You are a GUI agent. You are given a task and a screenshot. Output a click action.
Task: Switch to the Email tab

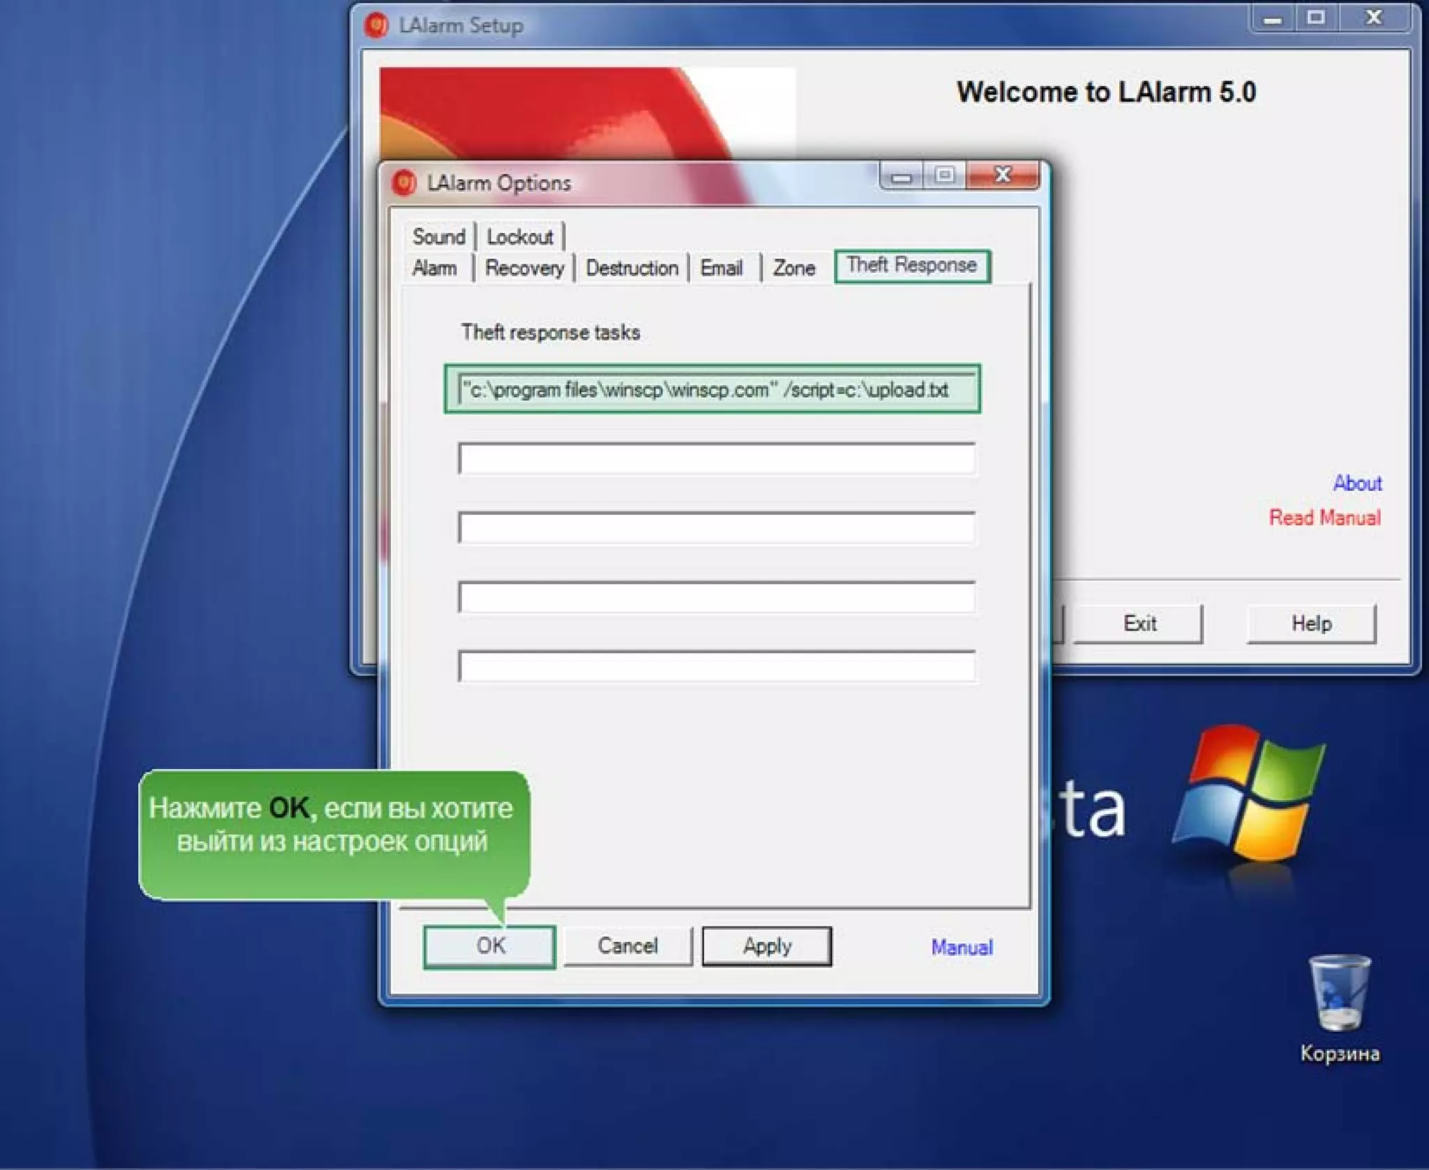(721, 268)
